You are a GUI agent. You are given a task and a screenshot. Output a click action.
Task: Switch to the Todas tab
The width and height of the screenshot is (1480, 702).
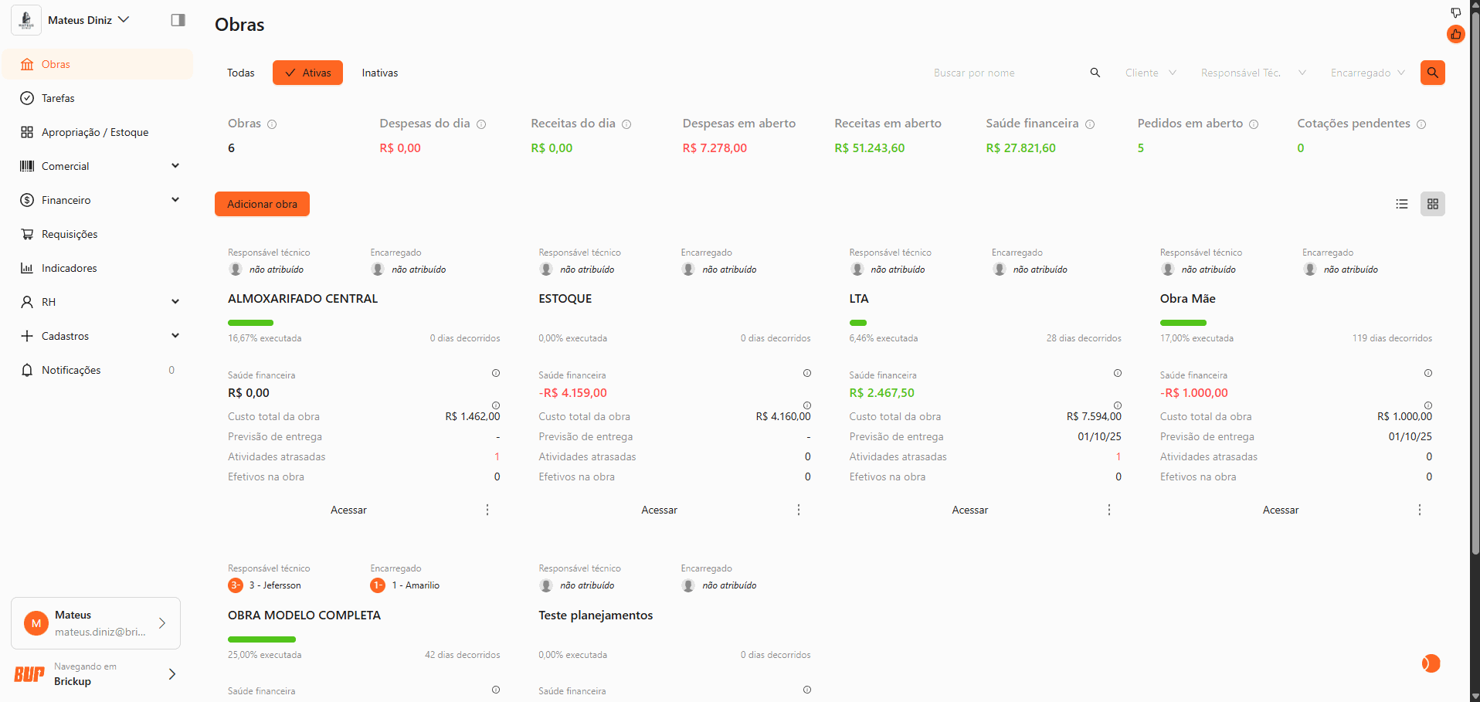click(240, 73)
